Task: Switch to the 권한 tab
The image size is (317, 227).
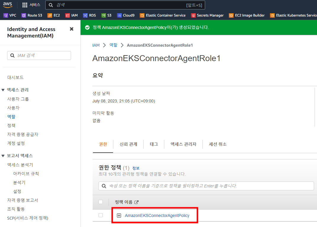Action: [x=103, y=144]
